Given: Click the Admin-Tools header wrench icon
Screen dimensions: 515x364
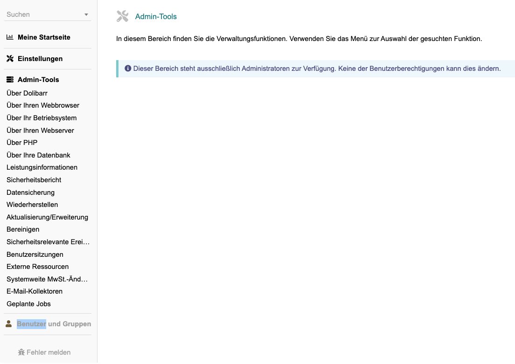Looking at the screenshot, I should click(x=123, y=16).
